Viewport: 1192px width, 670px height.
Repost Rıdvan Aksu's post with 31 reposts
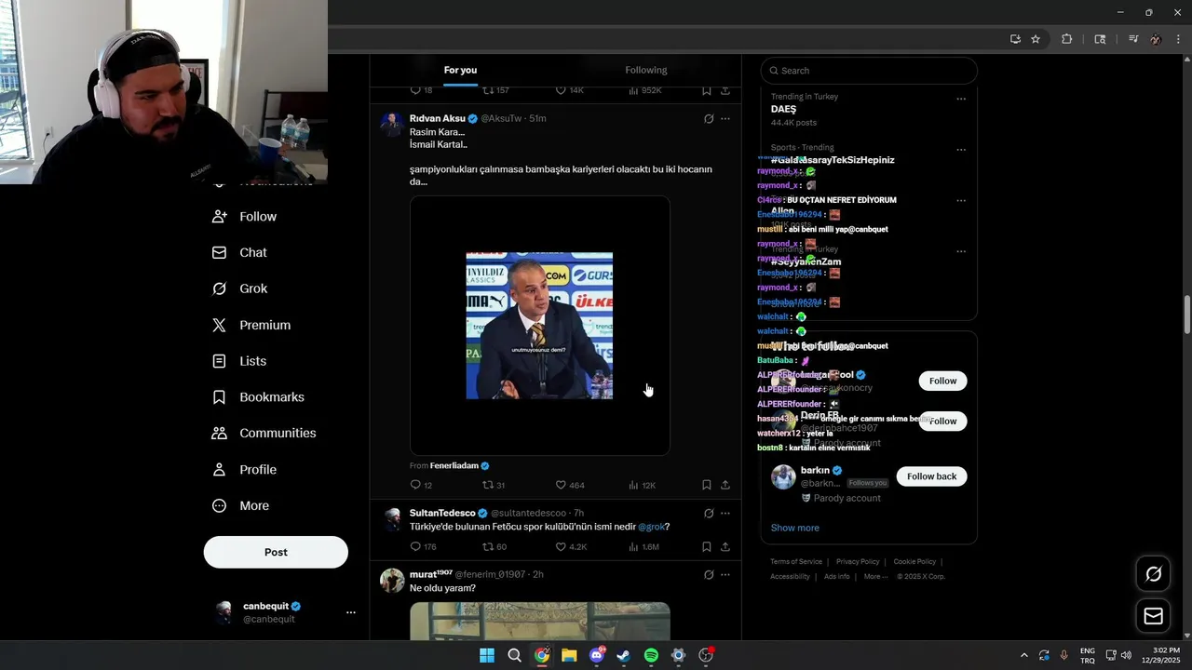point(494,485)
